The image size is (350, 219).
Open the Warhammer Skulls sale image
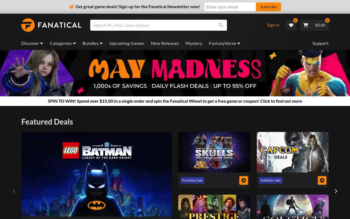coord(214,152)
